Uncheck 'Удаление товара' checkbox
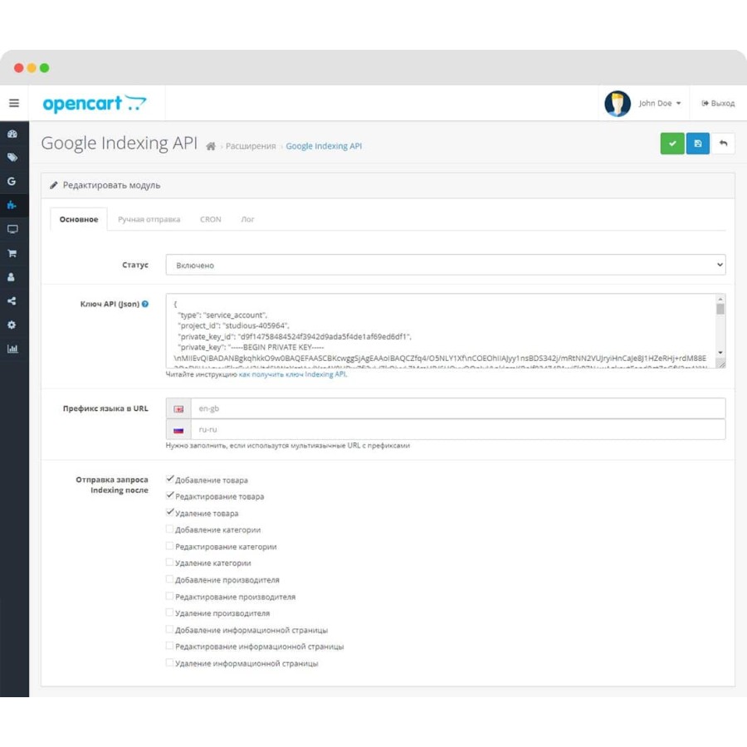This screenshot has width=747, height=747. point(169,512)
